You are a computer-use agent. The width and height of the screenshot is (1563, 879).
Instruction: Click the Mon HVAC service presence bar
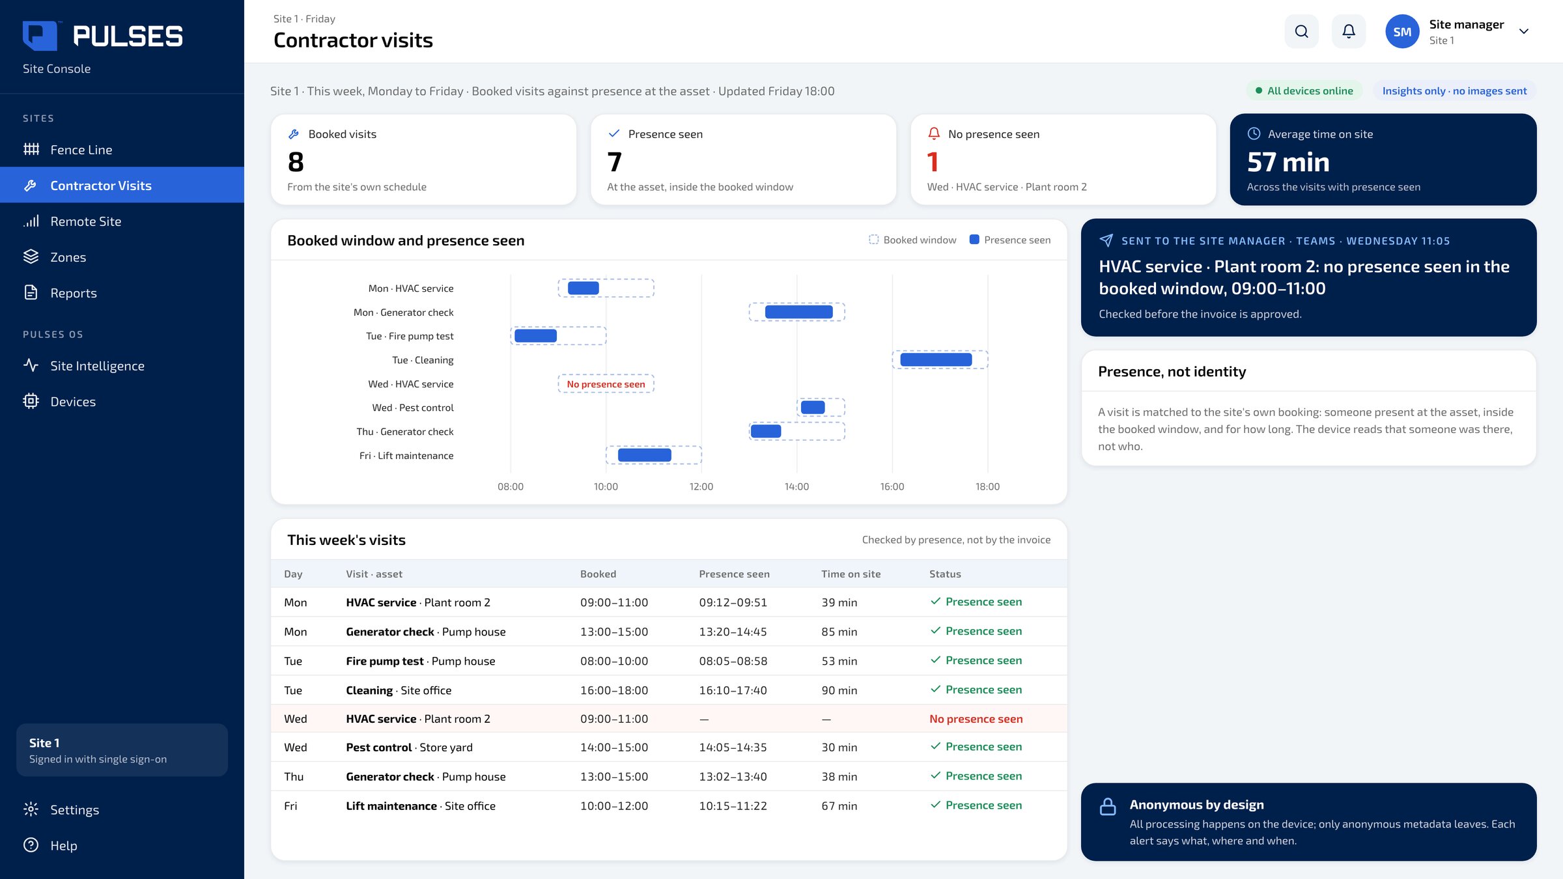[584, 288]
